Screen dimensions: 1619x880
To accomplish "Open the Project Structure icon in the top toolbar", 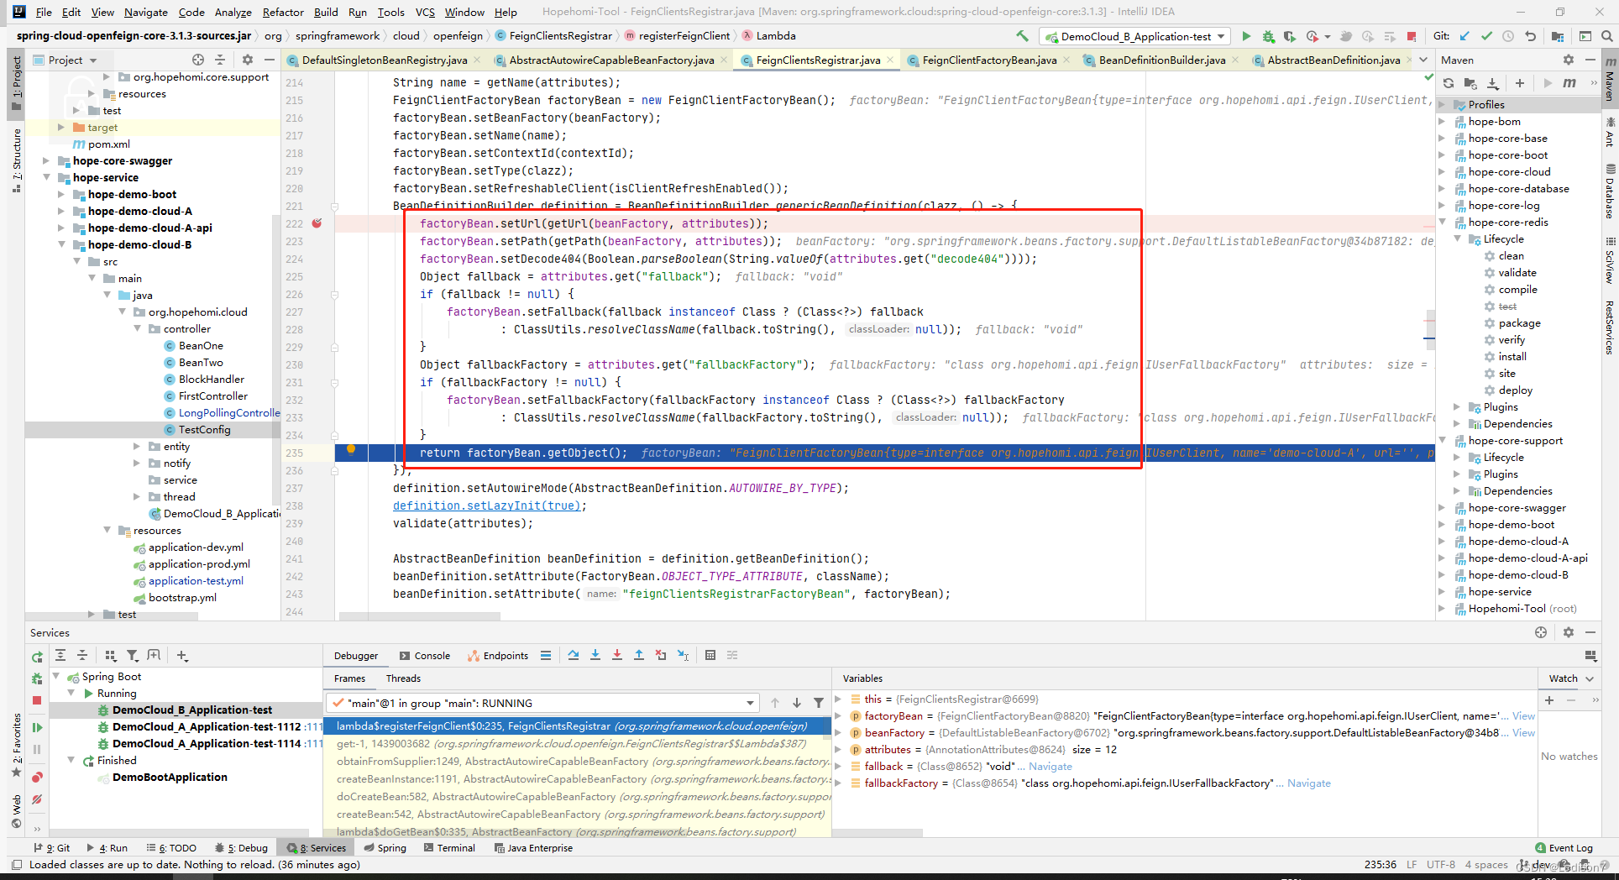I will tap(1558, 36).
